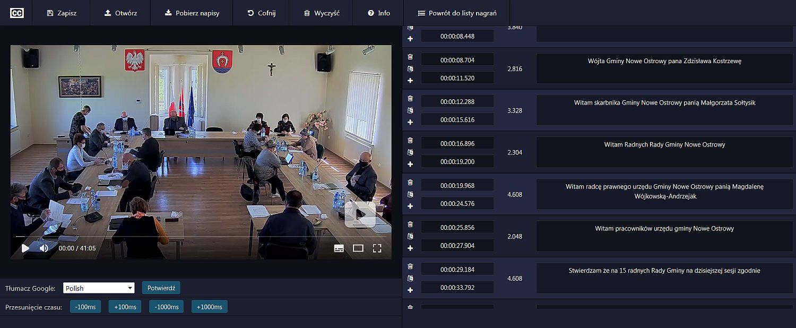Delete the 'Witam pracowników urzędu' subtitle
The image size is (796, 328).
click(410, 224)
